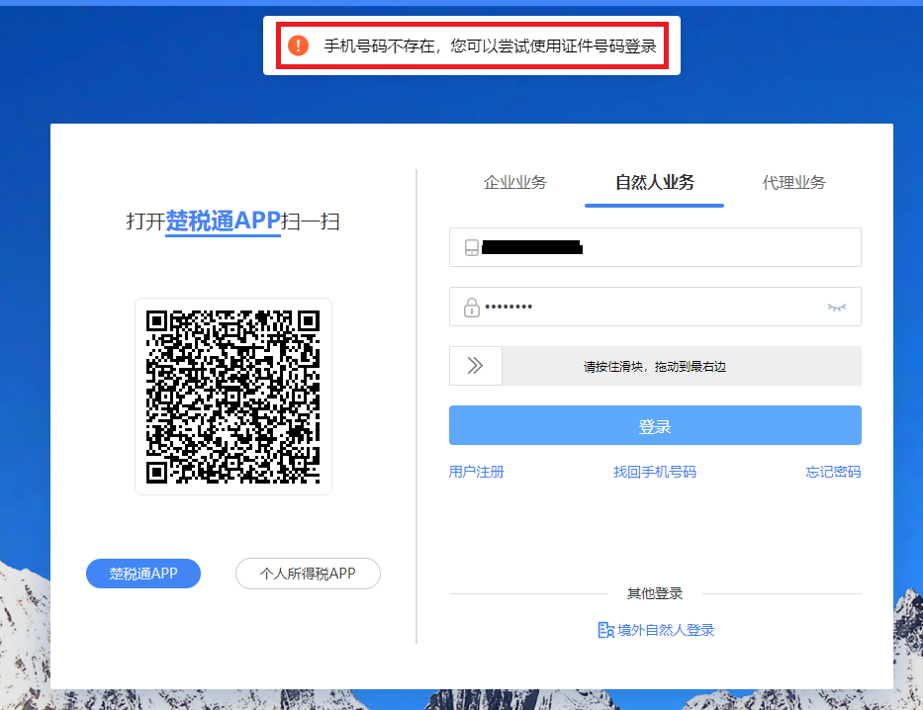The height and width of the screenshot is (710, 923).
Task: Select the 自然人业务 tab
Action: point(654,183)
